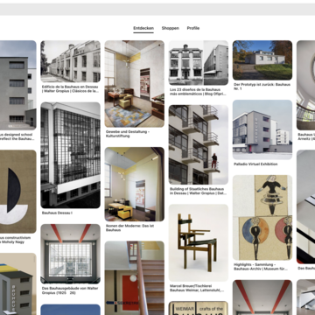
Task: Click caption 'Palladio Virtuel Exhibition'
Action: coord(255,164)
